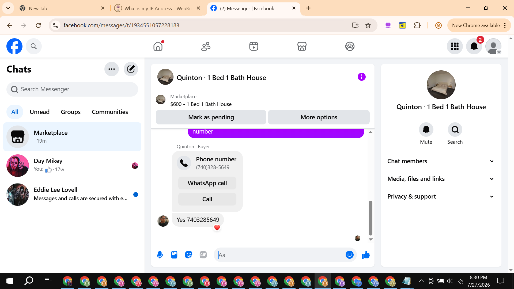
Task: Start a new message with compose icon
Action: click(x=131, y=69)
